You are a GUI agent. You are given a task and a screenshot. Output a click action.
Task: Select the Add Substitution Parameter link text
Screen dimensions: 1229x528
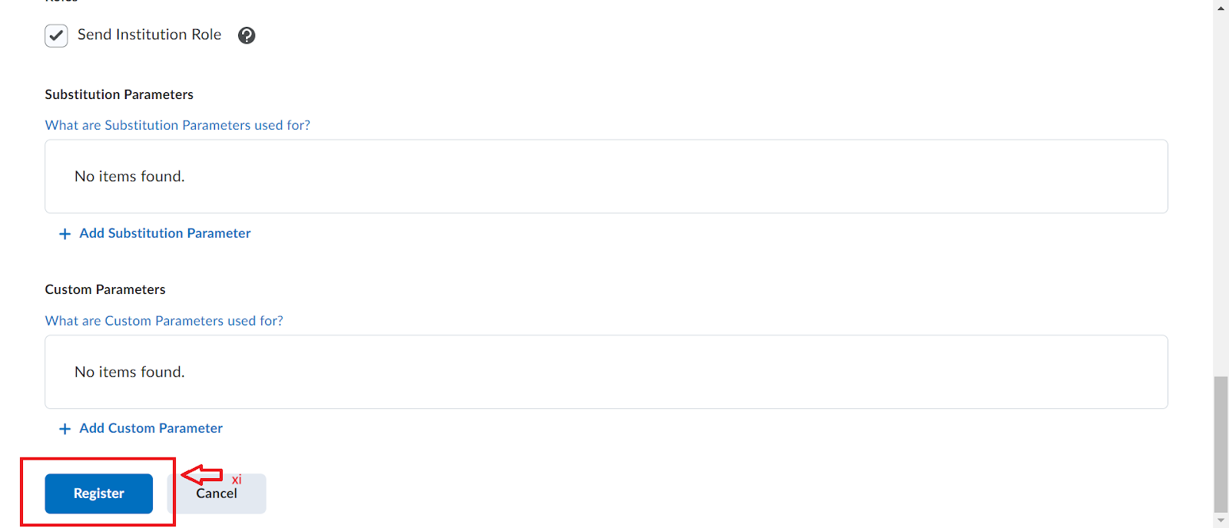pyautogui.click(x=165, y=233)
